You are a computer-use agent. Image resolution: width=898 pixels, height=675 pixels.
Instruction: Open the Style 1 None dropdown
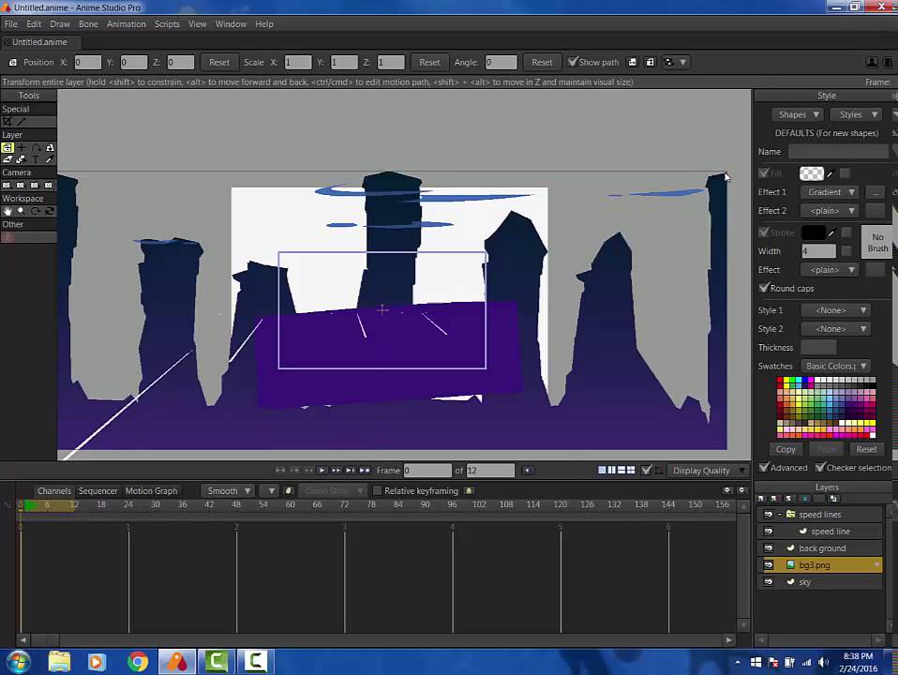click(x=835, y=310)
